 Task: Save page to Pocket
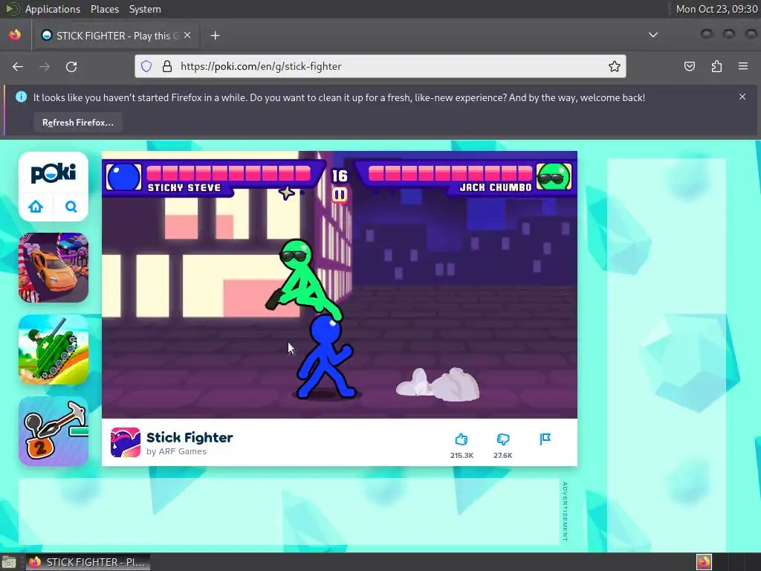pos(690,66)
